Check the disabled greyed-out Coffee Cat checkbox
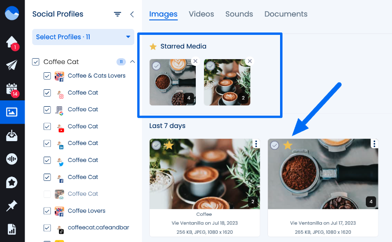The image size is (392, 242). (47, 194)
